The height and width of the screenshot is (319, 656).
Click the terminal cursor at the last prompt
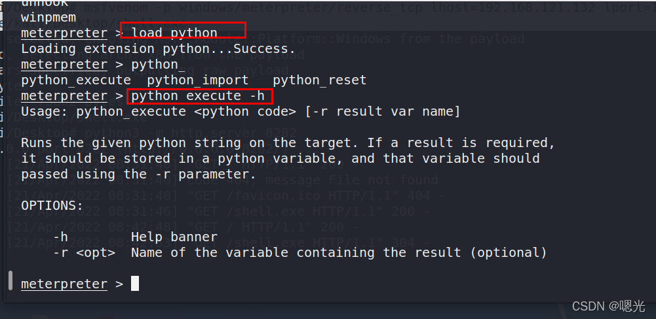pos(135,284)
